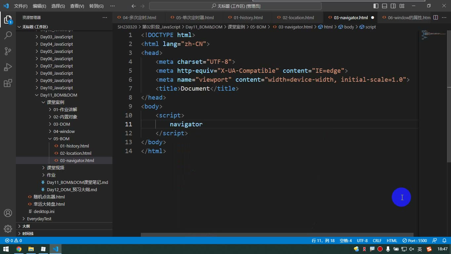The image size is (451, 254).
Task: Open customize layout icon in title bar
Action: pos(402,6)
